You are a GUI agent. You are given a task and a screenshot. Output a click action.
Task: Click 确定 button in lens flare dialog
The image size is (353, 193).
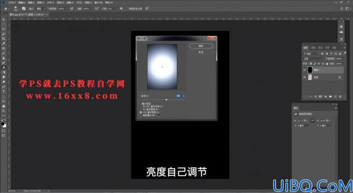(x=201, y=46)
